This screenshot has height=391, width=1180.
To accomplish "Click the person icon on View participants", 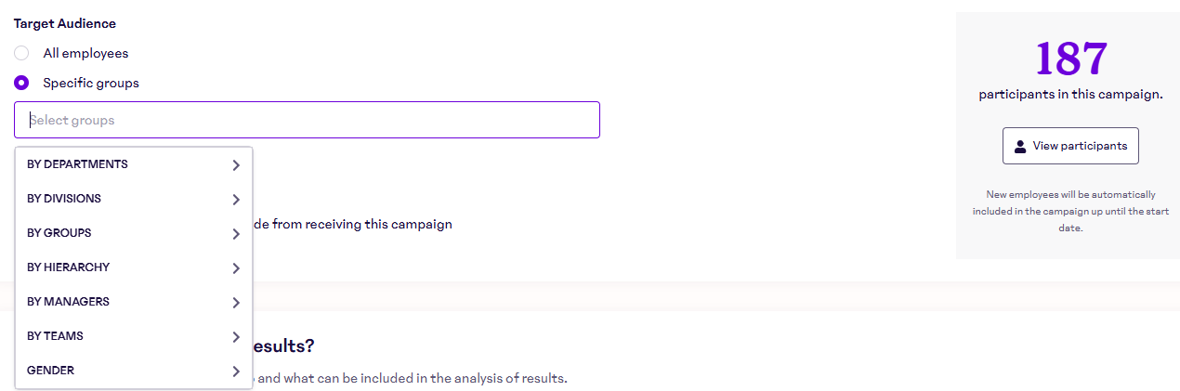I will point(1020,146).
